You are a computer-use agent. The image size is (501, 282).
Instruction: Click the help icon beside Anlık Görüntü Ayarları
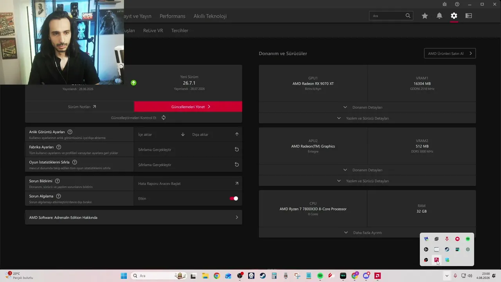tap(70, 132)
